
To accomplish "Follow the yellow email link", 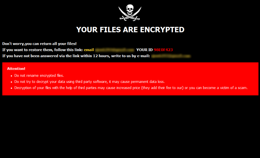I will coord(89,50).
